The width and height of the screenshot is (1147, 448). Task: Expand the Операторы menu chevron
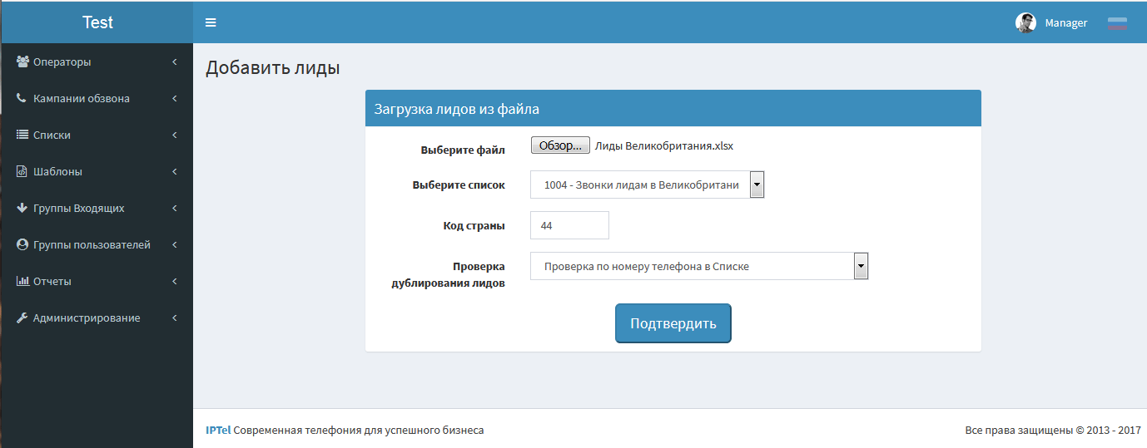(x=175, y=62)
